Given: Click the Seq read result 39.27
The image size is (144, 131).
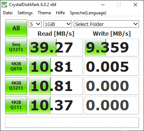Looking at the screenshot, I should coord(56,47).
